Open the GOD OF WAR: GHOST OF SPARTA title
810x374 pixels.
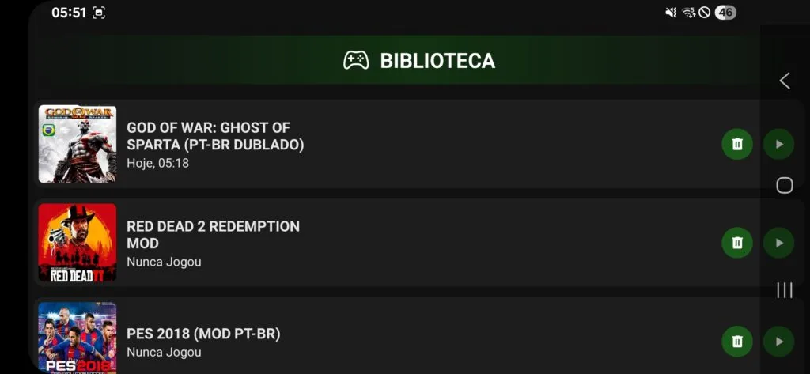[x=215, y=136]
